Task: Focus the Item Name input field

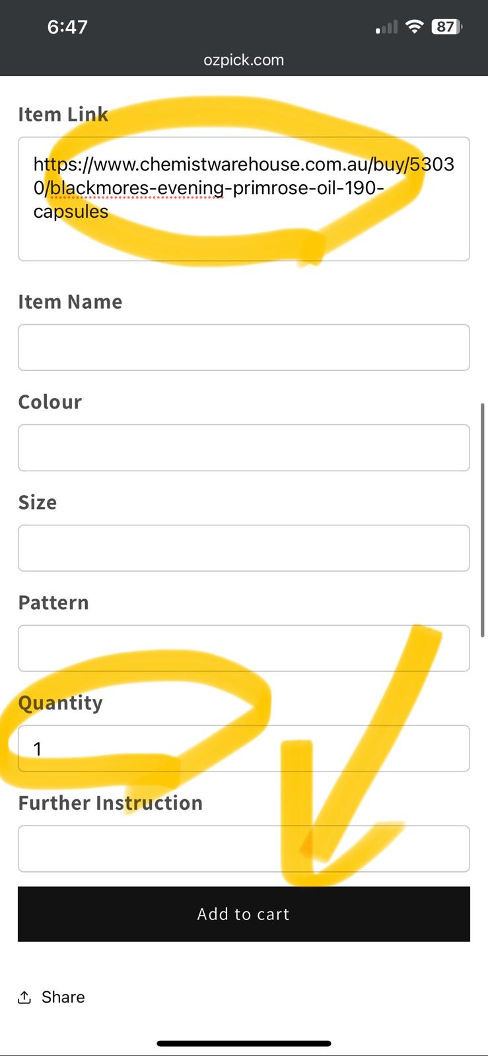Action: (x=244, y=347)
